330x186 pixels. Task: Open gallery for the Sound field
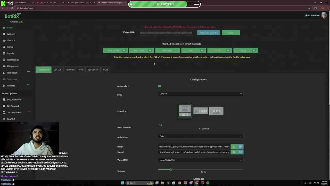[x=240, y=152]
